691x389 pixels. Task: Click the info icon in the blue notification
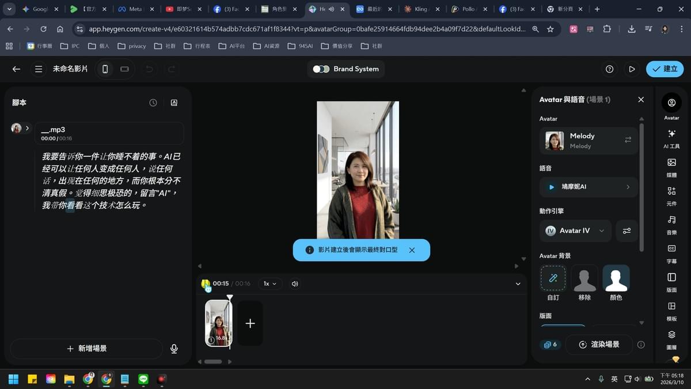pos(309,250)
